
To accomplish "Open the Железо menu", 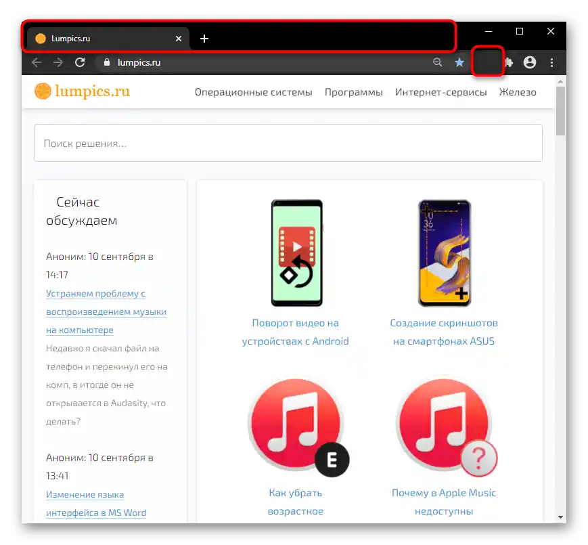I will (x=518, y=92).
